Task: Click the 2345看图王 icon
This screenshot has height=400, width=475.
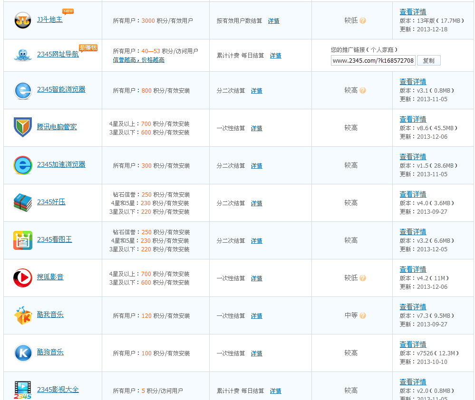Action: pos(23,240)
